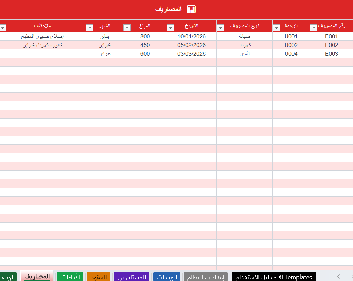Click the date cell 05/02/2026
The image size is (353, 281).
point(192,45)
